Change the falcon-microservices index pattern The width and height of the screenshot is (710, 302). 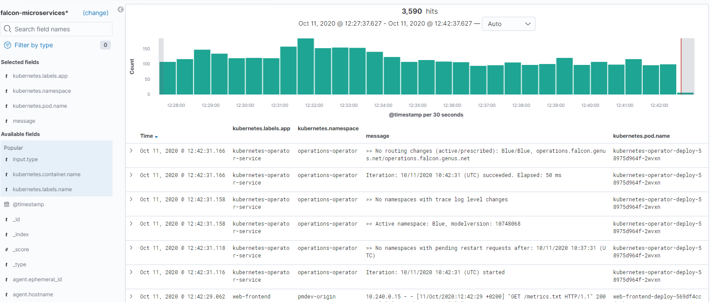tap(96, 13)
